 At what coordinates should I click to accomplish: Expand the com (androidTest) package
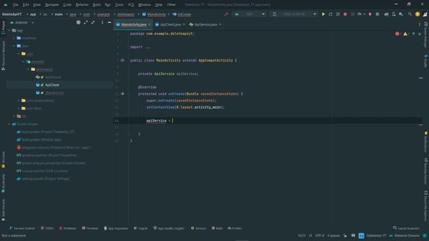coord(19,100)
